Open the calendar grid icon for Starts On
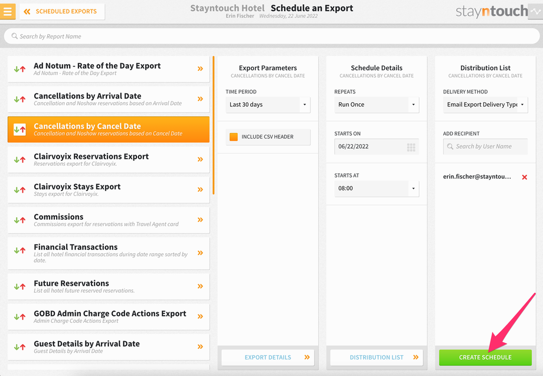 (x=411, y=148)
